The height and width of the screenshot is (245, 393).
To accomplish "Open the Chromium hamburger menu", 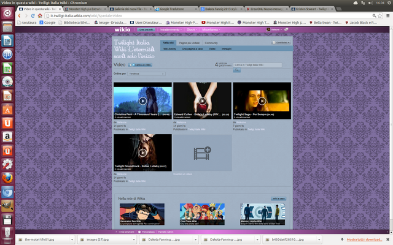I will pyautogui.click(x=387, y=15).
